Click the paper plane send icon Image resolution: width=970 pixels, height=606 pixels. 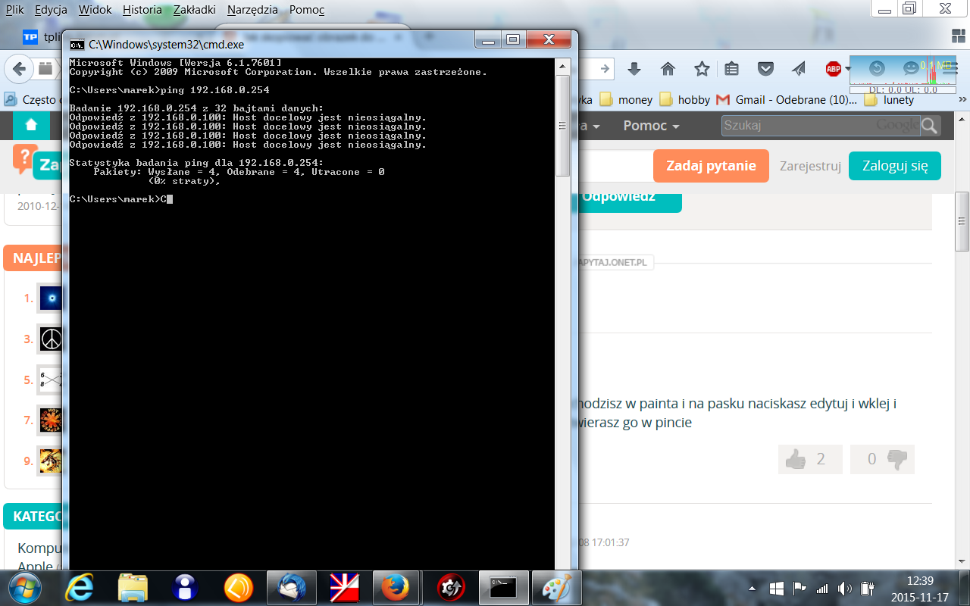[799, 69]
